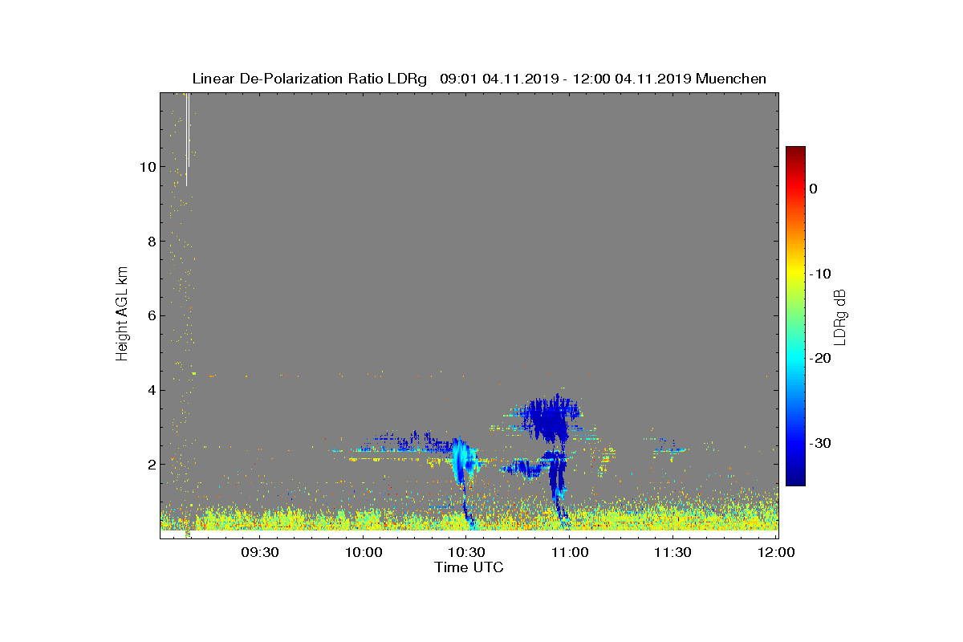
Task: Click the plot title 'Linear De-Polarization Ratio LDRg'
Action: tap(310, 79)
